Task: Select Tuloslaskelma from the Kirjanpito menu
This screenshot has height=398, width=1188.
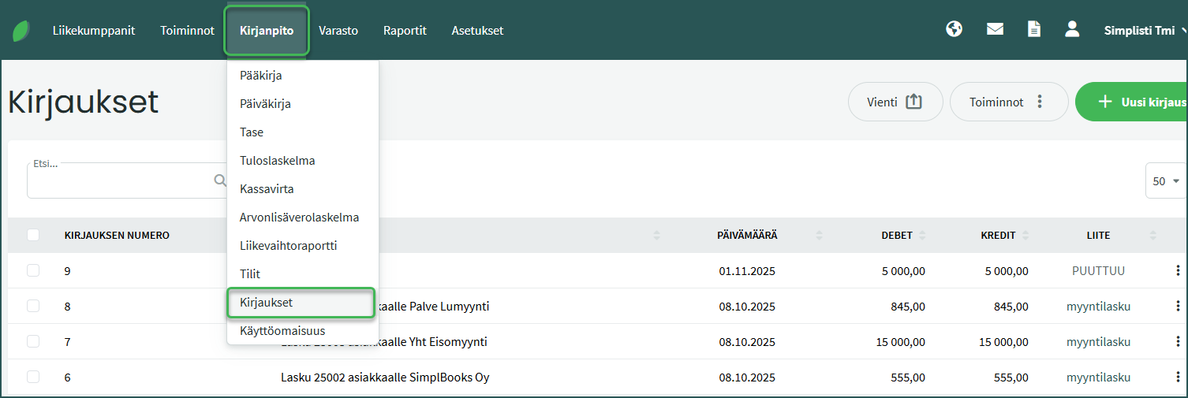Action: click(277, 161)
